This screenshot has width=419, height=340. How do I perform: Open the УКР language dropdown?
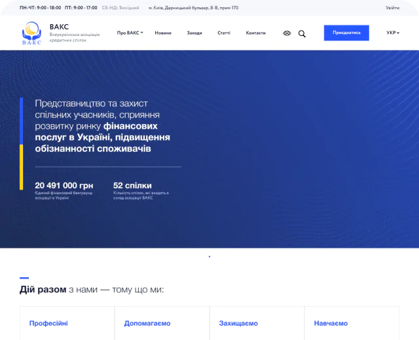393,33
